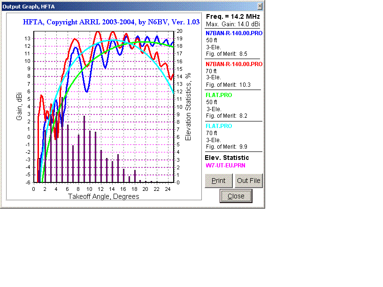Screen dimensions: 383x287
Task: Close the Output Graph window via title bar X
Action: 260,6
